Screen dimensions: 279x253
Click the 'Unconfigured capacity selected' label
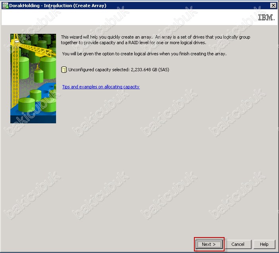point(99,70)
